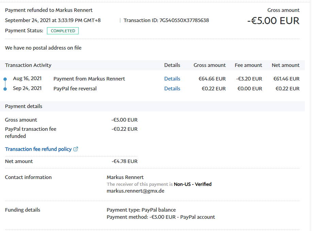The height and width of the screenshot is (231, 312).
Task: Click the 'Payment from Markus Rennert' activity entry
Action: tap(89, 79)
